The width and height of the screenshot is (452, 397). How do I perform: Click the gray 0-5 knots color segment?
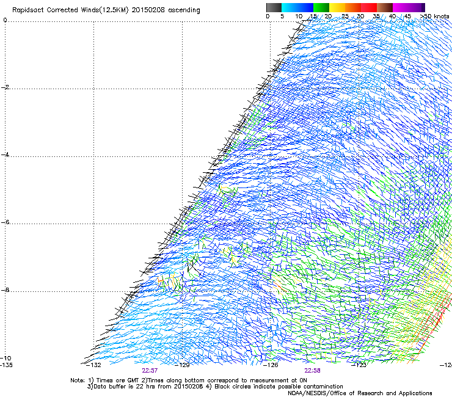tap(274, 7)
